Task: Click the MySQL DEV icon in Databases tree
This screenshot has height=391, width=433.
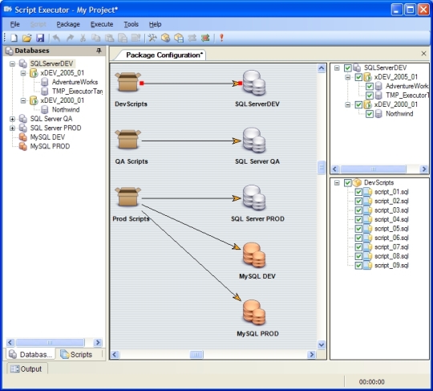Action: tap(23, 137)
